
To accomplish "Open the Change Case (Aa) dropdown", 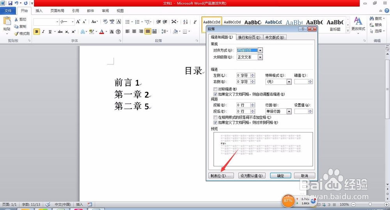I will coord(94,21).
